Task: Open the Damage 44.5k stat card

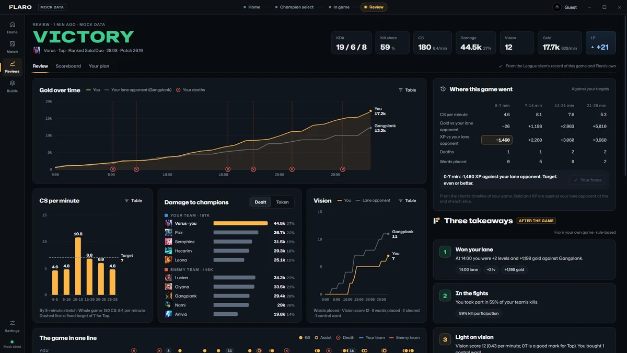Action: coord(475,43)
